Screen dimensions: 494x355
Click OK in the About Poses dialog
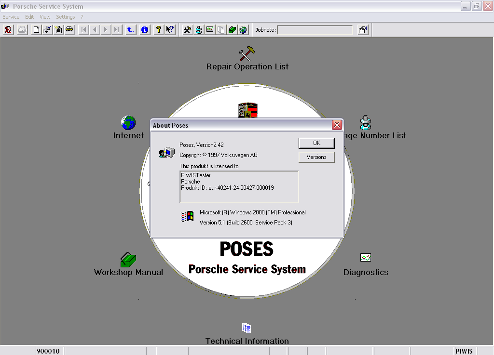(316, 143)
